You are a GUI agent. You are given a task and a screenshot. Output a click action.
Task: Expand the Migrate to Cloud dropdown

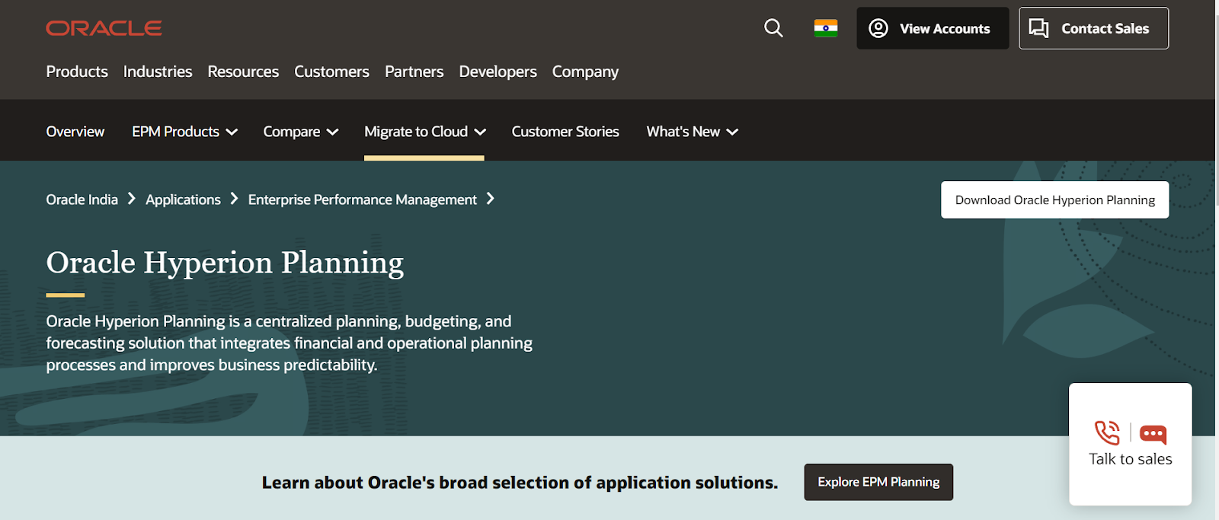[x=424, y=132]
